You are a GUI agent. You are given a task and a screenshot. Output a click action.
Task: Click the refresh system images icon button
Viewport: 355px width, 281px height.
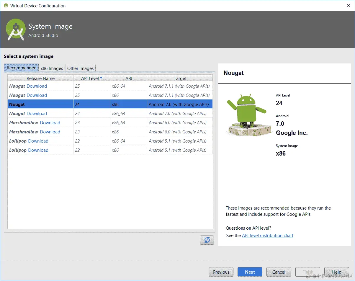coord(207,240)
